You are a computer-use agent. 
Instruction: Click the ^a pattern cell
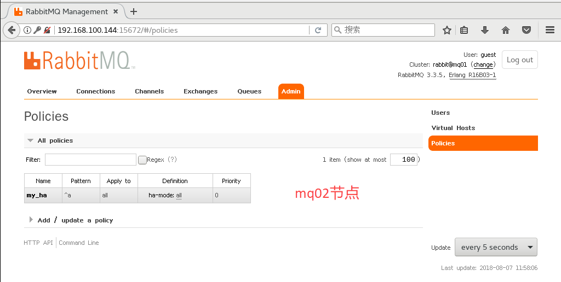(x=81, y=195)
